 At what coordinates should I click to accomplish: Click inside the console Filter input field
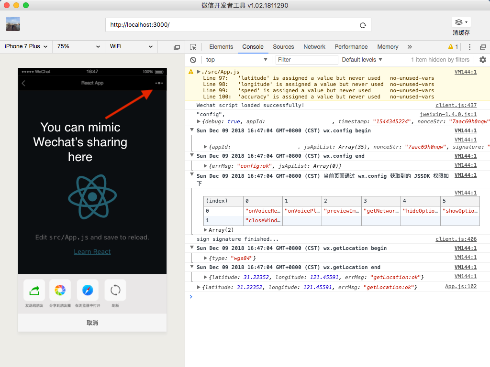tap(306, 59)
